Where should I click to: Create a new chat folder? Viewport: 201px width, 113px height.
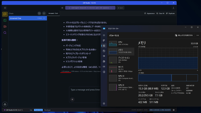[39, 13]
